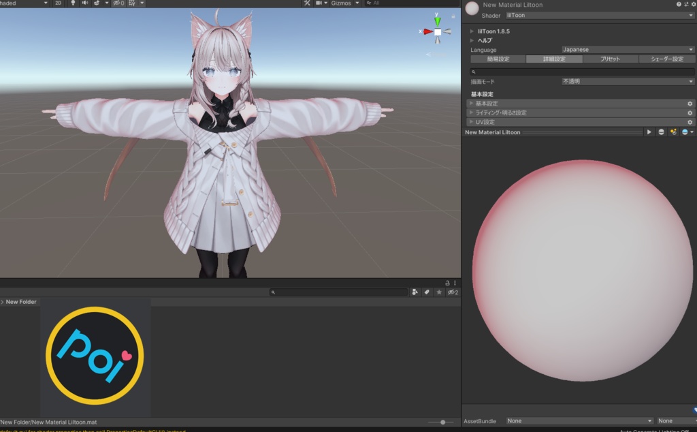Click the large material preview sphere
The height and width of the screenshot is (432, 697).
coord(583,271)
